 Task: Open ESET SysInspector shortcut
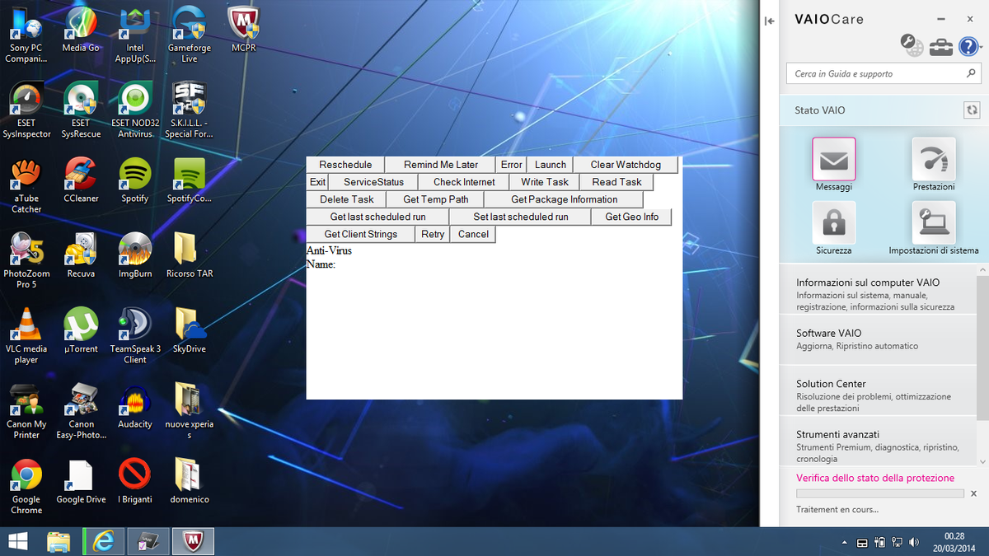[x=26, y=110]
